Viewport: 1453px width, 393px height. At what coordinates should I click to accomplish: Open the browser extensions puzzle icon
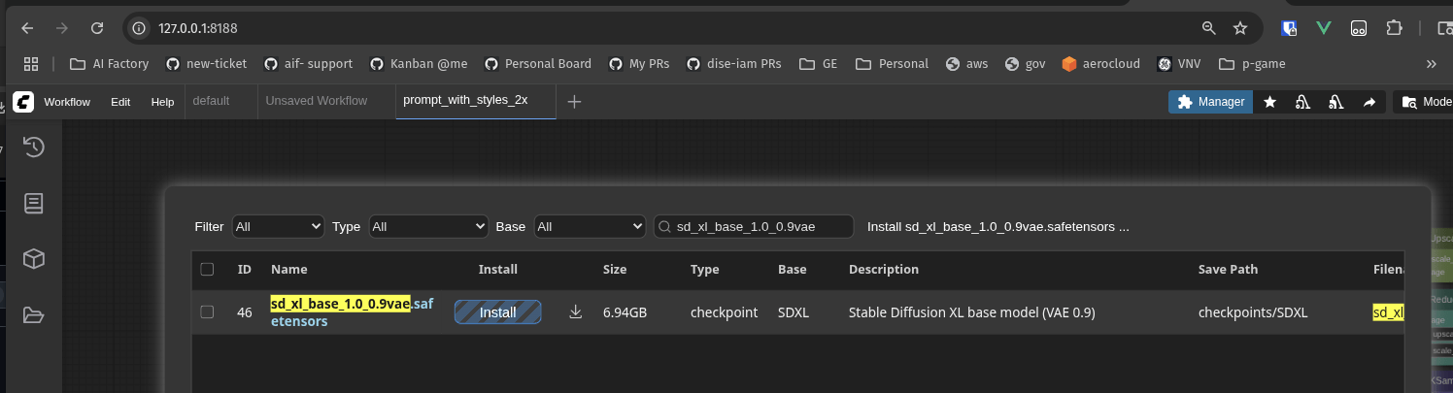tap(1395, 28)
